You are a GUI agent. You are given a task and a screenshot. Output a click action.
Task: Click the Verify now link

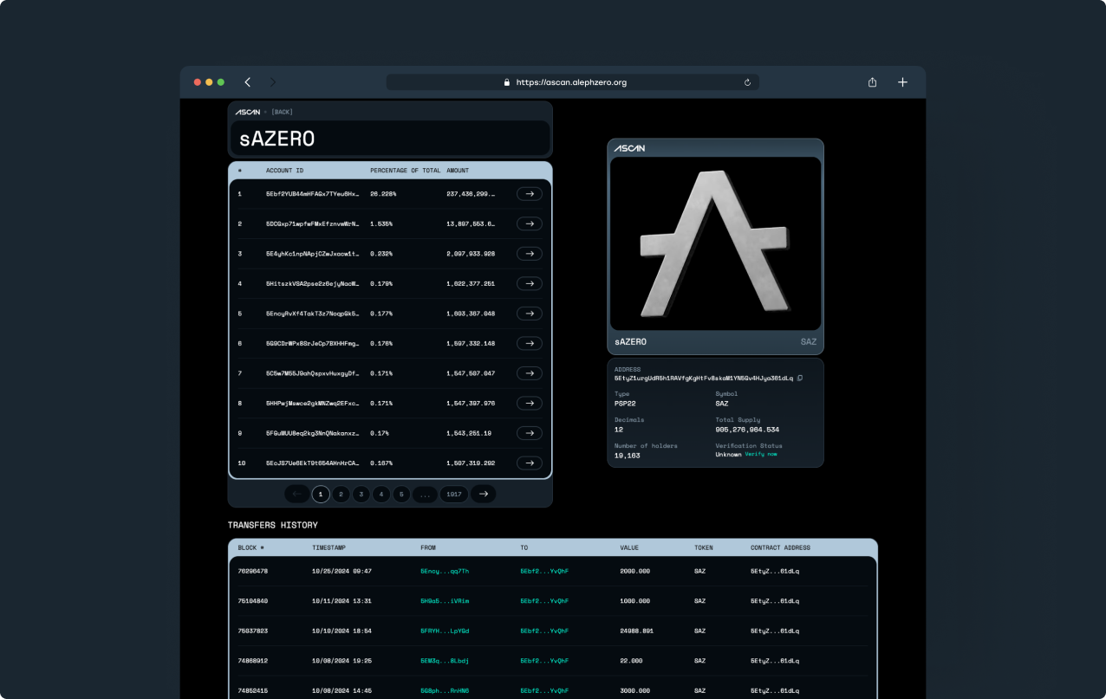pyautogui.click(x=760, y=454)
